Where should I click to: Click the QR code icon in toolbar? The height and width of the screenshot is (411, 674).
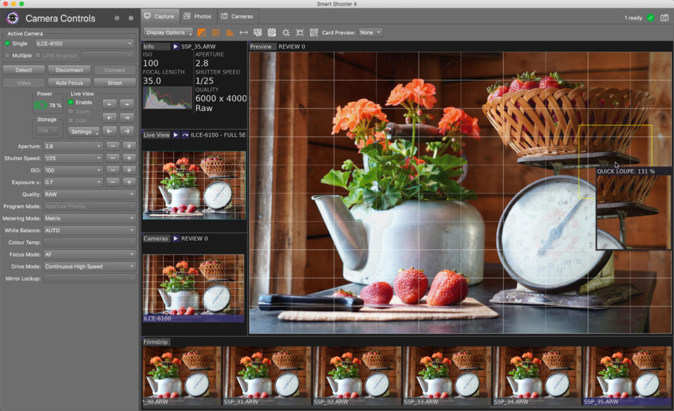click(314, 32)
